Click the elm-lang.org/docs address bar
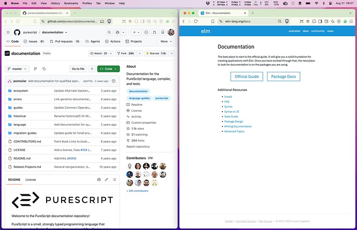 click(x=237, y=21)
